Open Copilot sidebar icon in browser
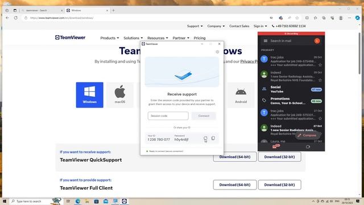The width and height of the screenshot is (364, 205). tap(358, 18)
